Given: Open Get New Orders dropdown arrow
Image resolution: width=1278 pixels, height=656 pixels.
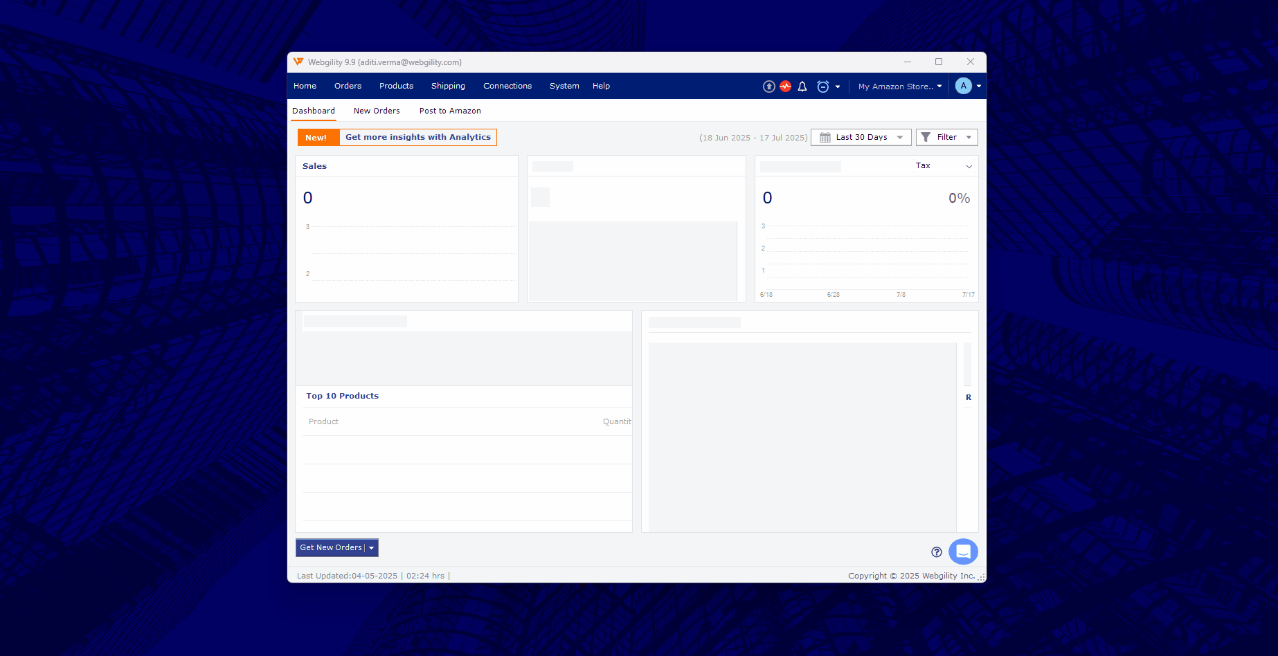Looking at the screenshot, I should pyautogui.click(x=372, y=547).
